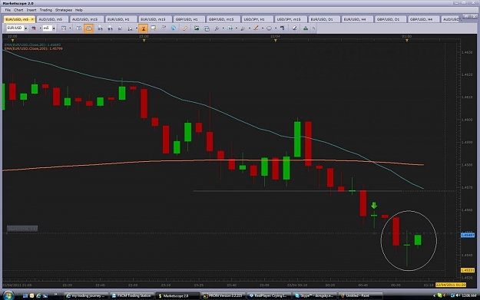Screen dimensions: 480x300
Task: Expand the arrow next to the magnifier icon
Action: pos(223,28)
